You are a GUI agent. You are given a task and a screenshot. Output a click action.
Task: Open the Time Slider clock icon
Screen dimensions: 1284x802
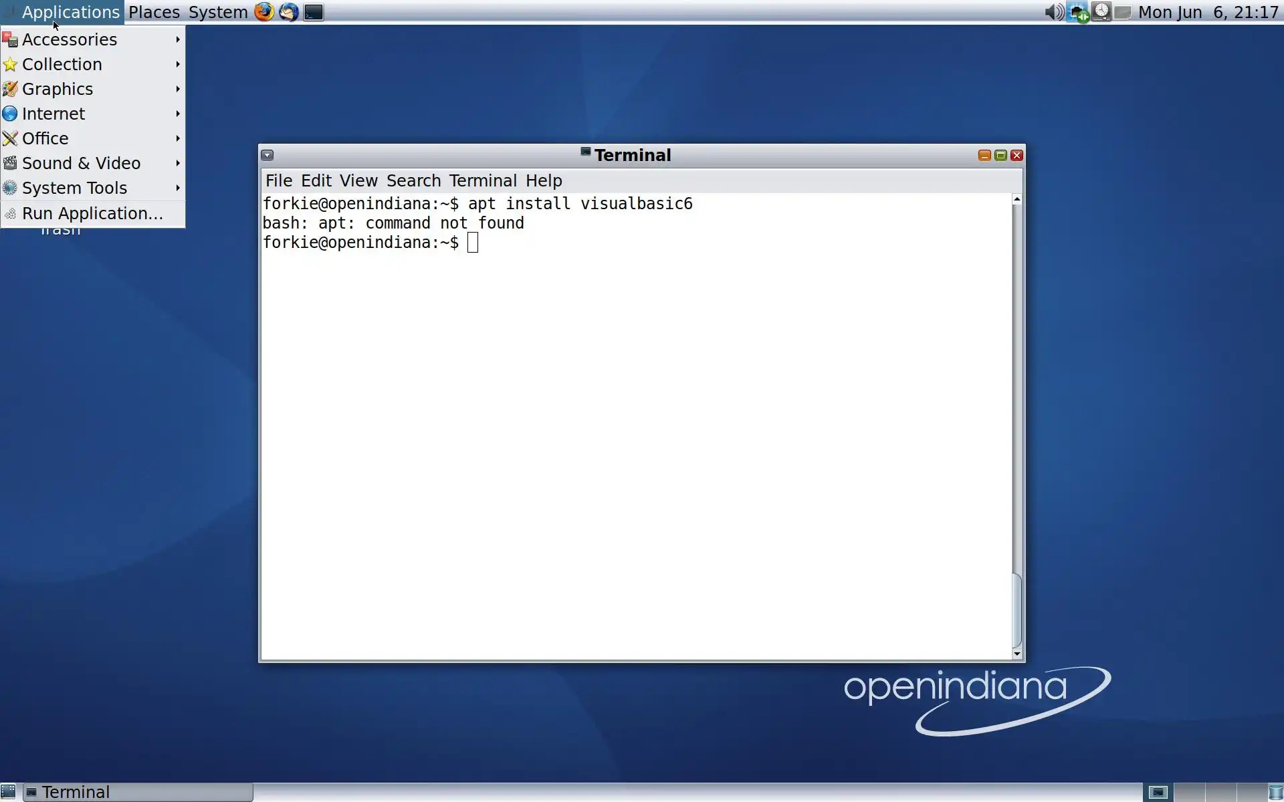click(x=1101, y=12)
